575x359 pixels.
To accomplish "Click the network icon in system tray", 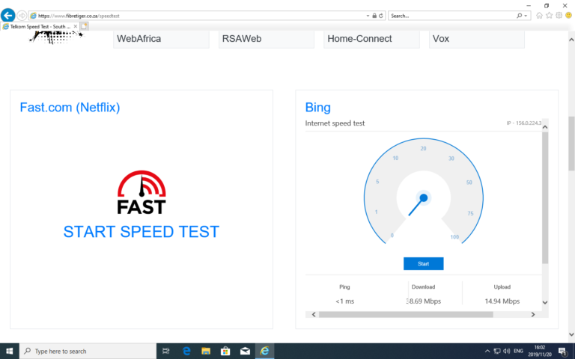I will [497, 351].
